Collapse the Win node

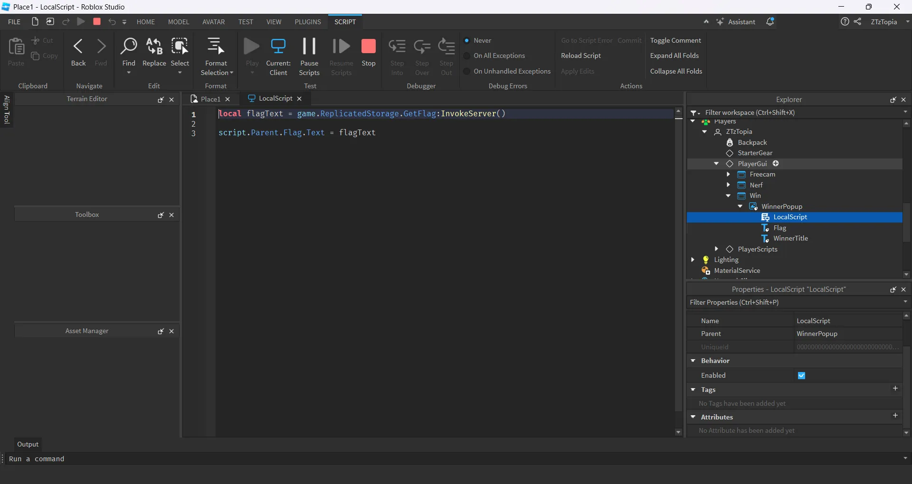click(728, 195)
